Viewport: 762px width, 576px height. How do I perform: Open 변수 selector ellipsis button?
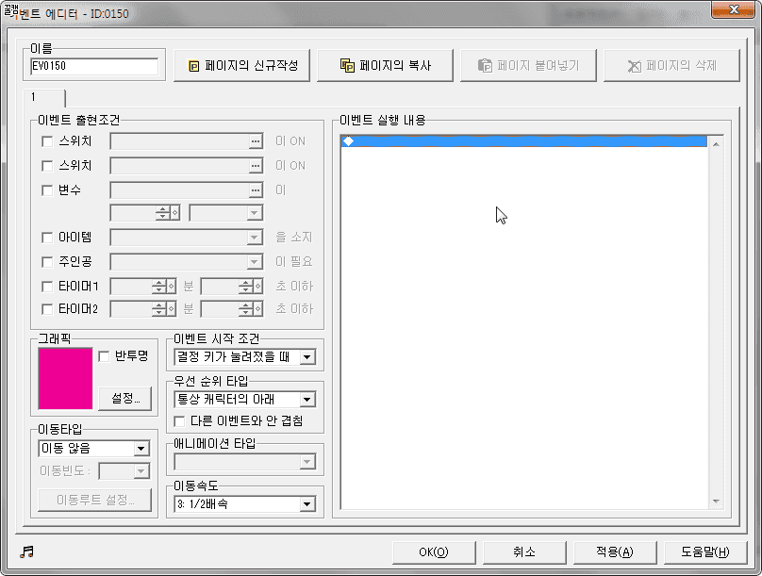pyautogui.click(x=255, y=190)
